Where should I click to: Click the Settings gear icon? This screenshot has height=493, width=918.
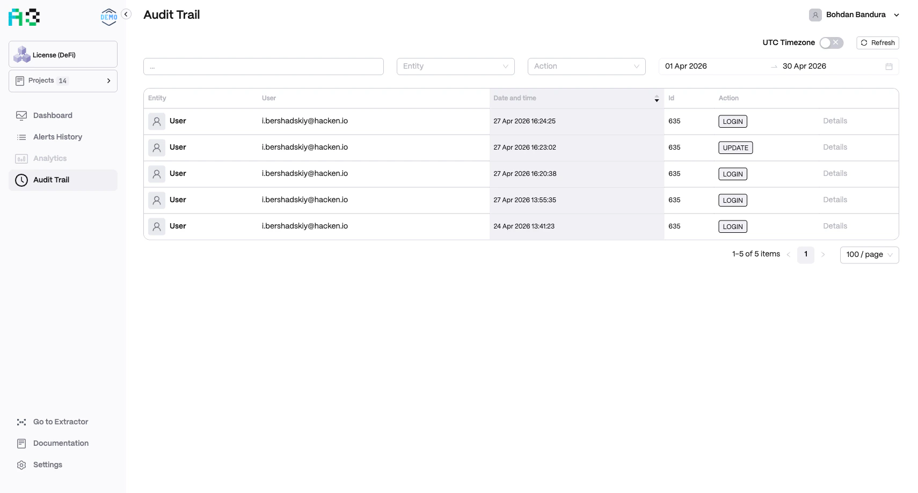[21, 465]
